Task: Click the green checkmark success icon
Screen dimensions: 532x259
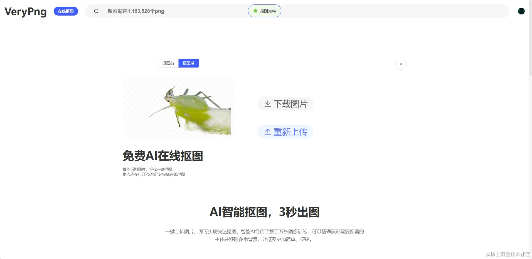Action: pos(255,11)
